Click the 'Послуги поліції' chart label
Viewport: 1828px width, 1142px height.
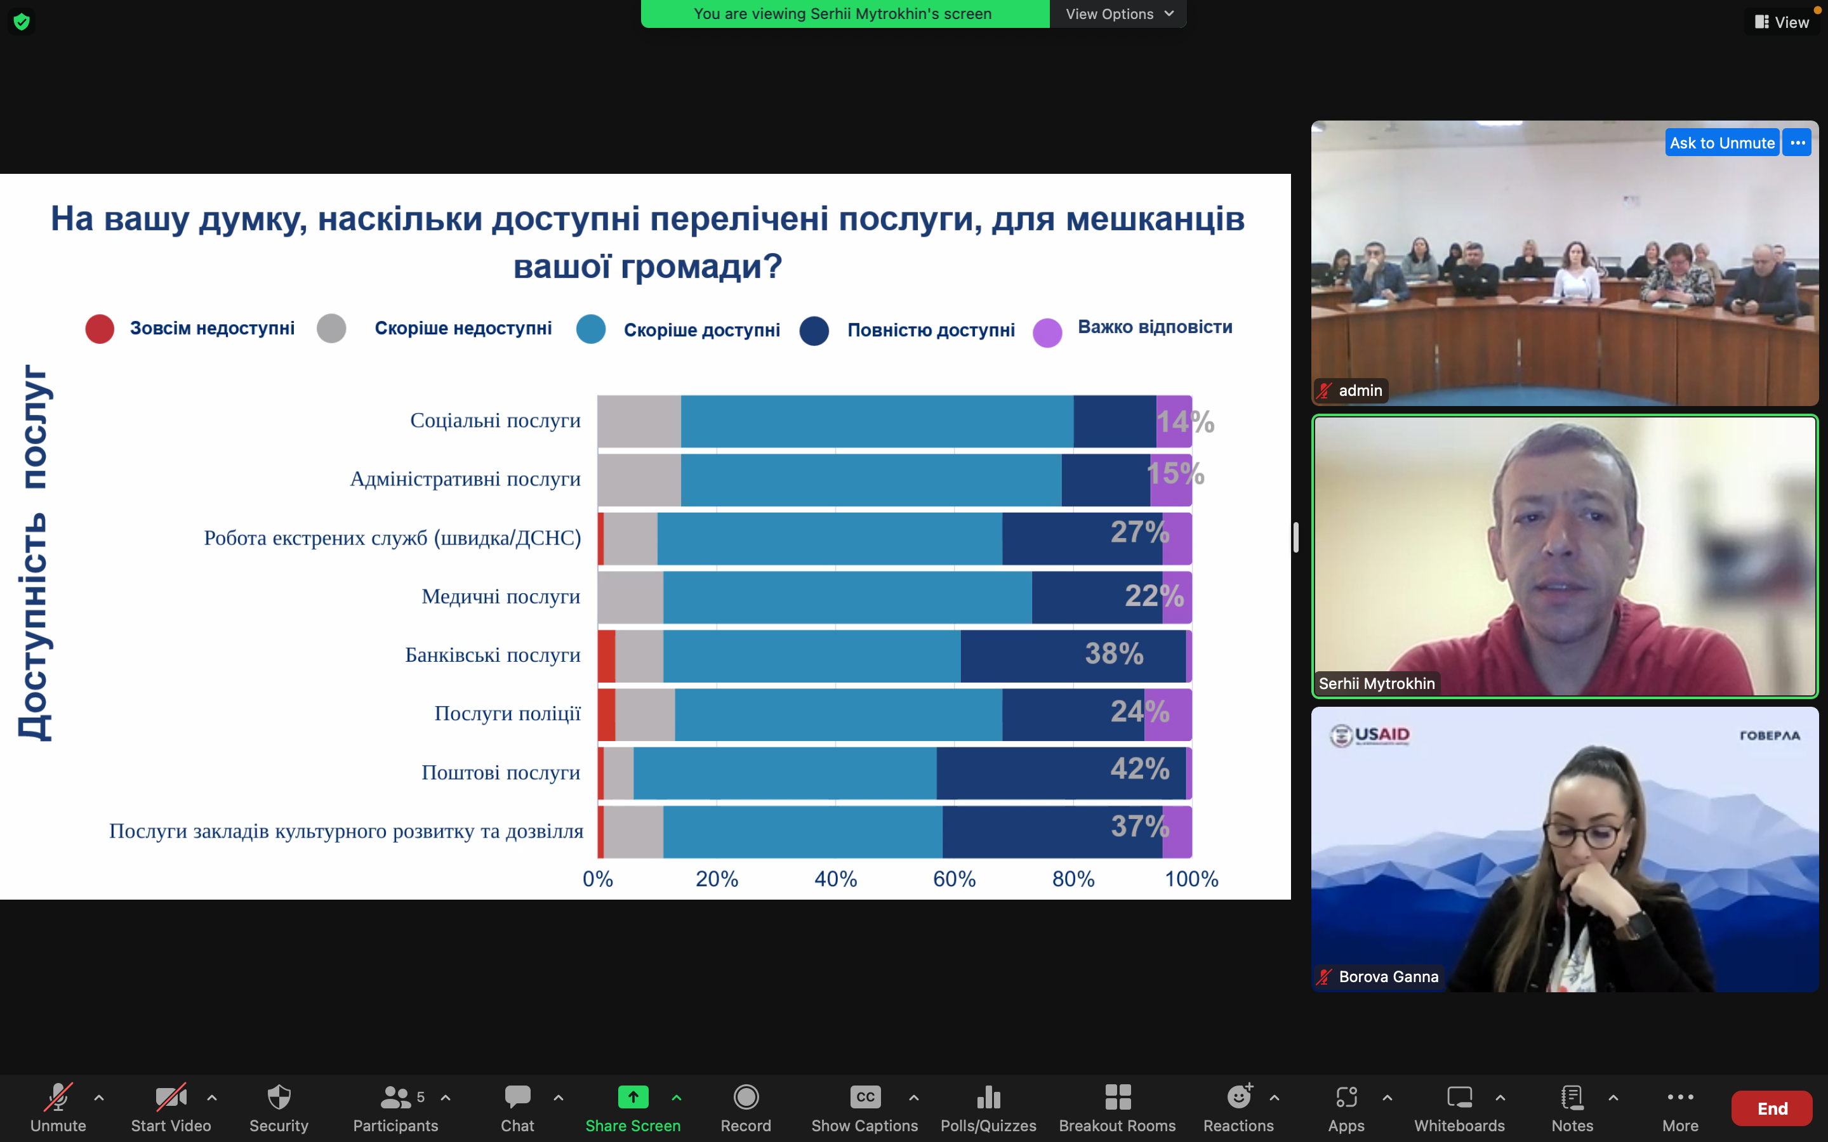click(x=508, y=713)
